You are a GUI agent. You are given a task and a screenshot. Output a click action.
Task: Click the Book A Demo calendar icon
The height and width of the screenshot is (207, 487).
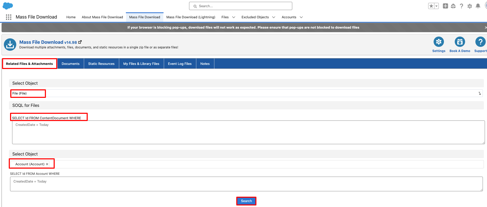click(460, 42)
